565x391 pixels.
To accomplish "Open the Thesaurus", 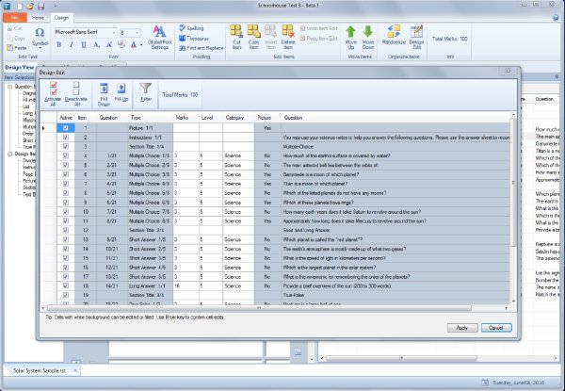I will tap(194, 39).
